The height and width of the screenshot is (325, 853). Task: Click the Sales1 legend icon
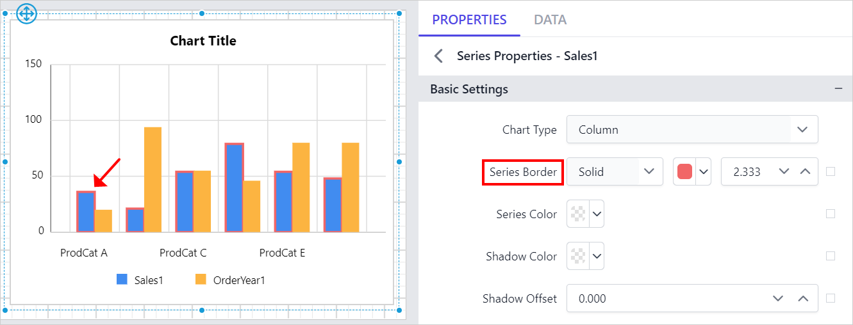pos(122,279)
